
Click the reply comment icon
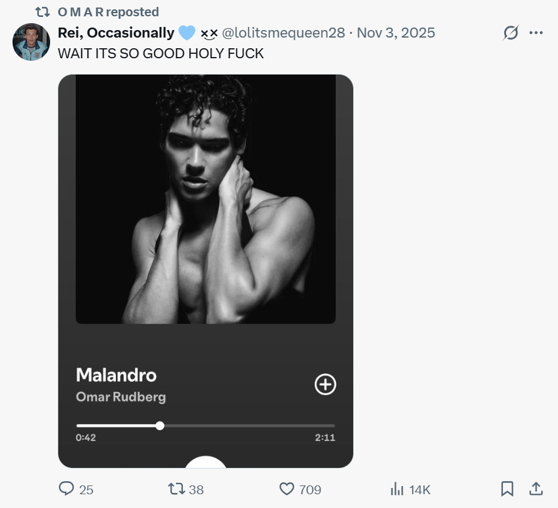tap(66, 489)
